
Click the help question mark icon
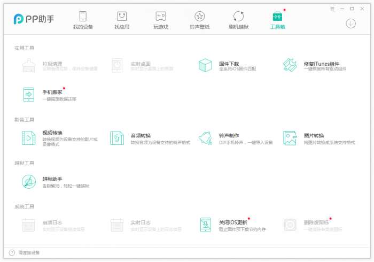(x=12, y=252)
